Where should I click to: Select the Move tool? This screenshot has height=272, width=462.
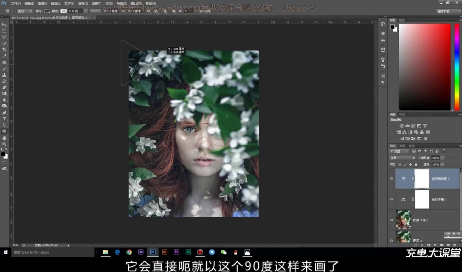[x=5, y=25]
